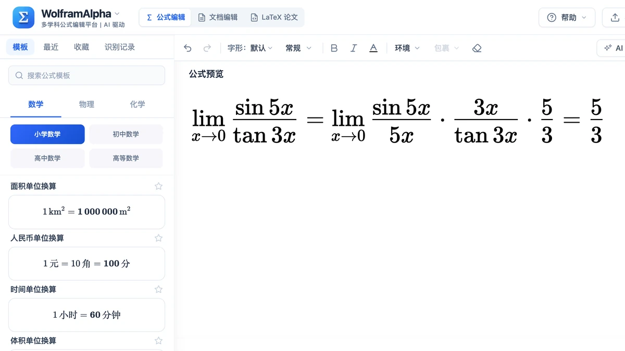
Task: Select the 高等数学 level
Action: pyautogui.click(x=126, y=158)
